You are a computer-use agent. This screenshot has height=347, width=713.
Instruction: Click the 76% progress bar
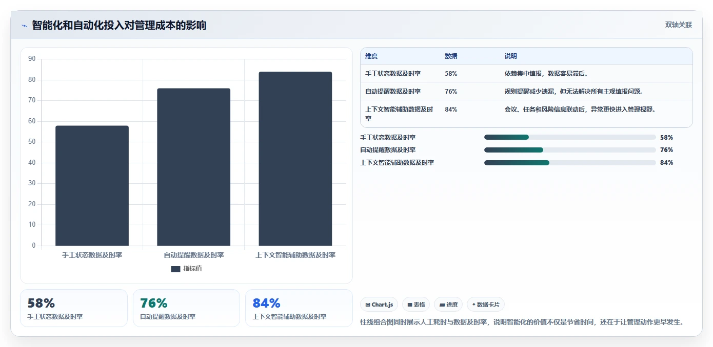point(570,150)
